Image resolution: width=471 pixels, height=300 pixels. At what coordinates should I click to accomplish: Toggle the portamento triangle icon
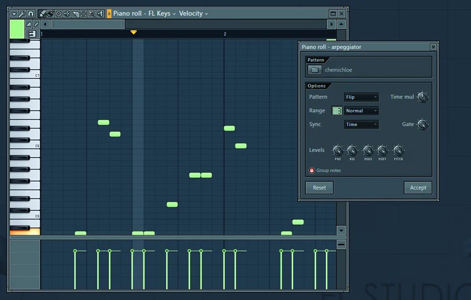[28, 24]
